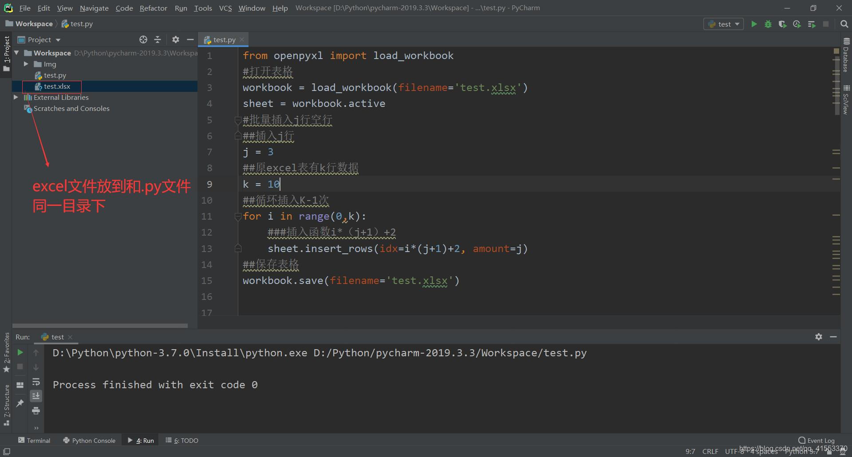
Task: Collapse the for loop at line 11
Action: tap(238, 216)
